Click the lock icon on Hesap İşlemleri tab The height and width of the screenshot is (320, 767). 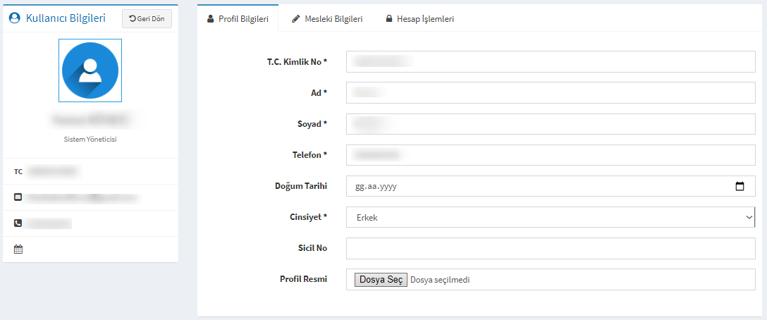389,19
